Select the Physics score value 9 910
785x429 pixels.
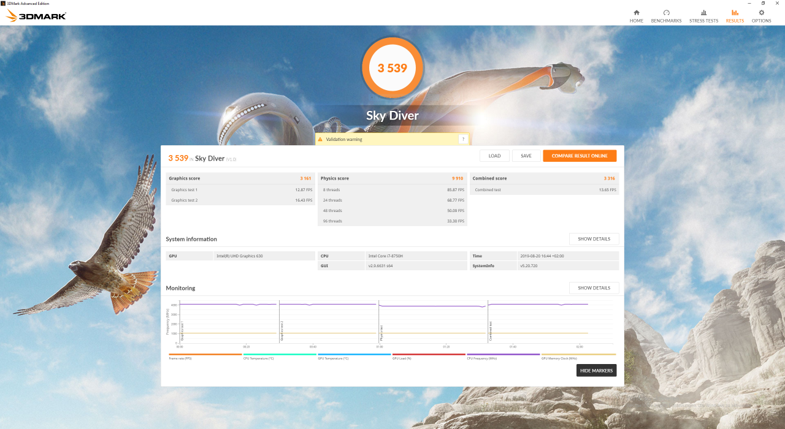[x=458, y=178]
